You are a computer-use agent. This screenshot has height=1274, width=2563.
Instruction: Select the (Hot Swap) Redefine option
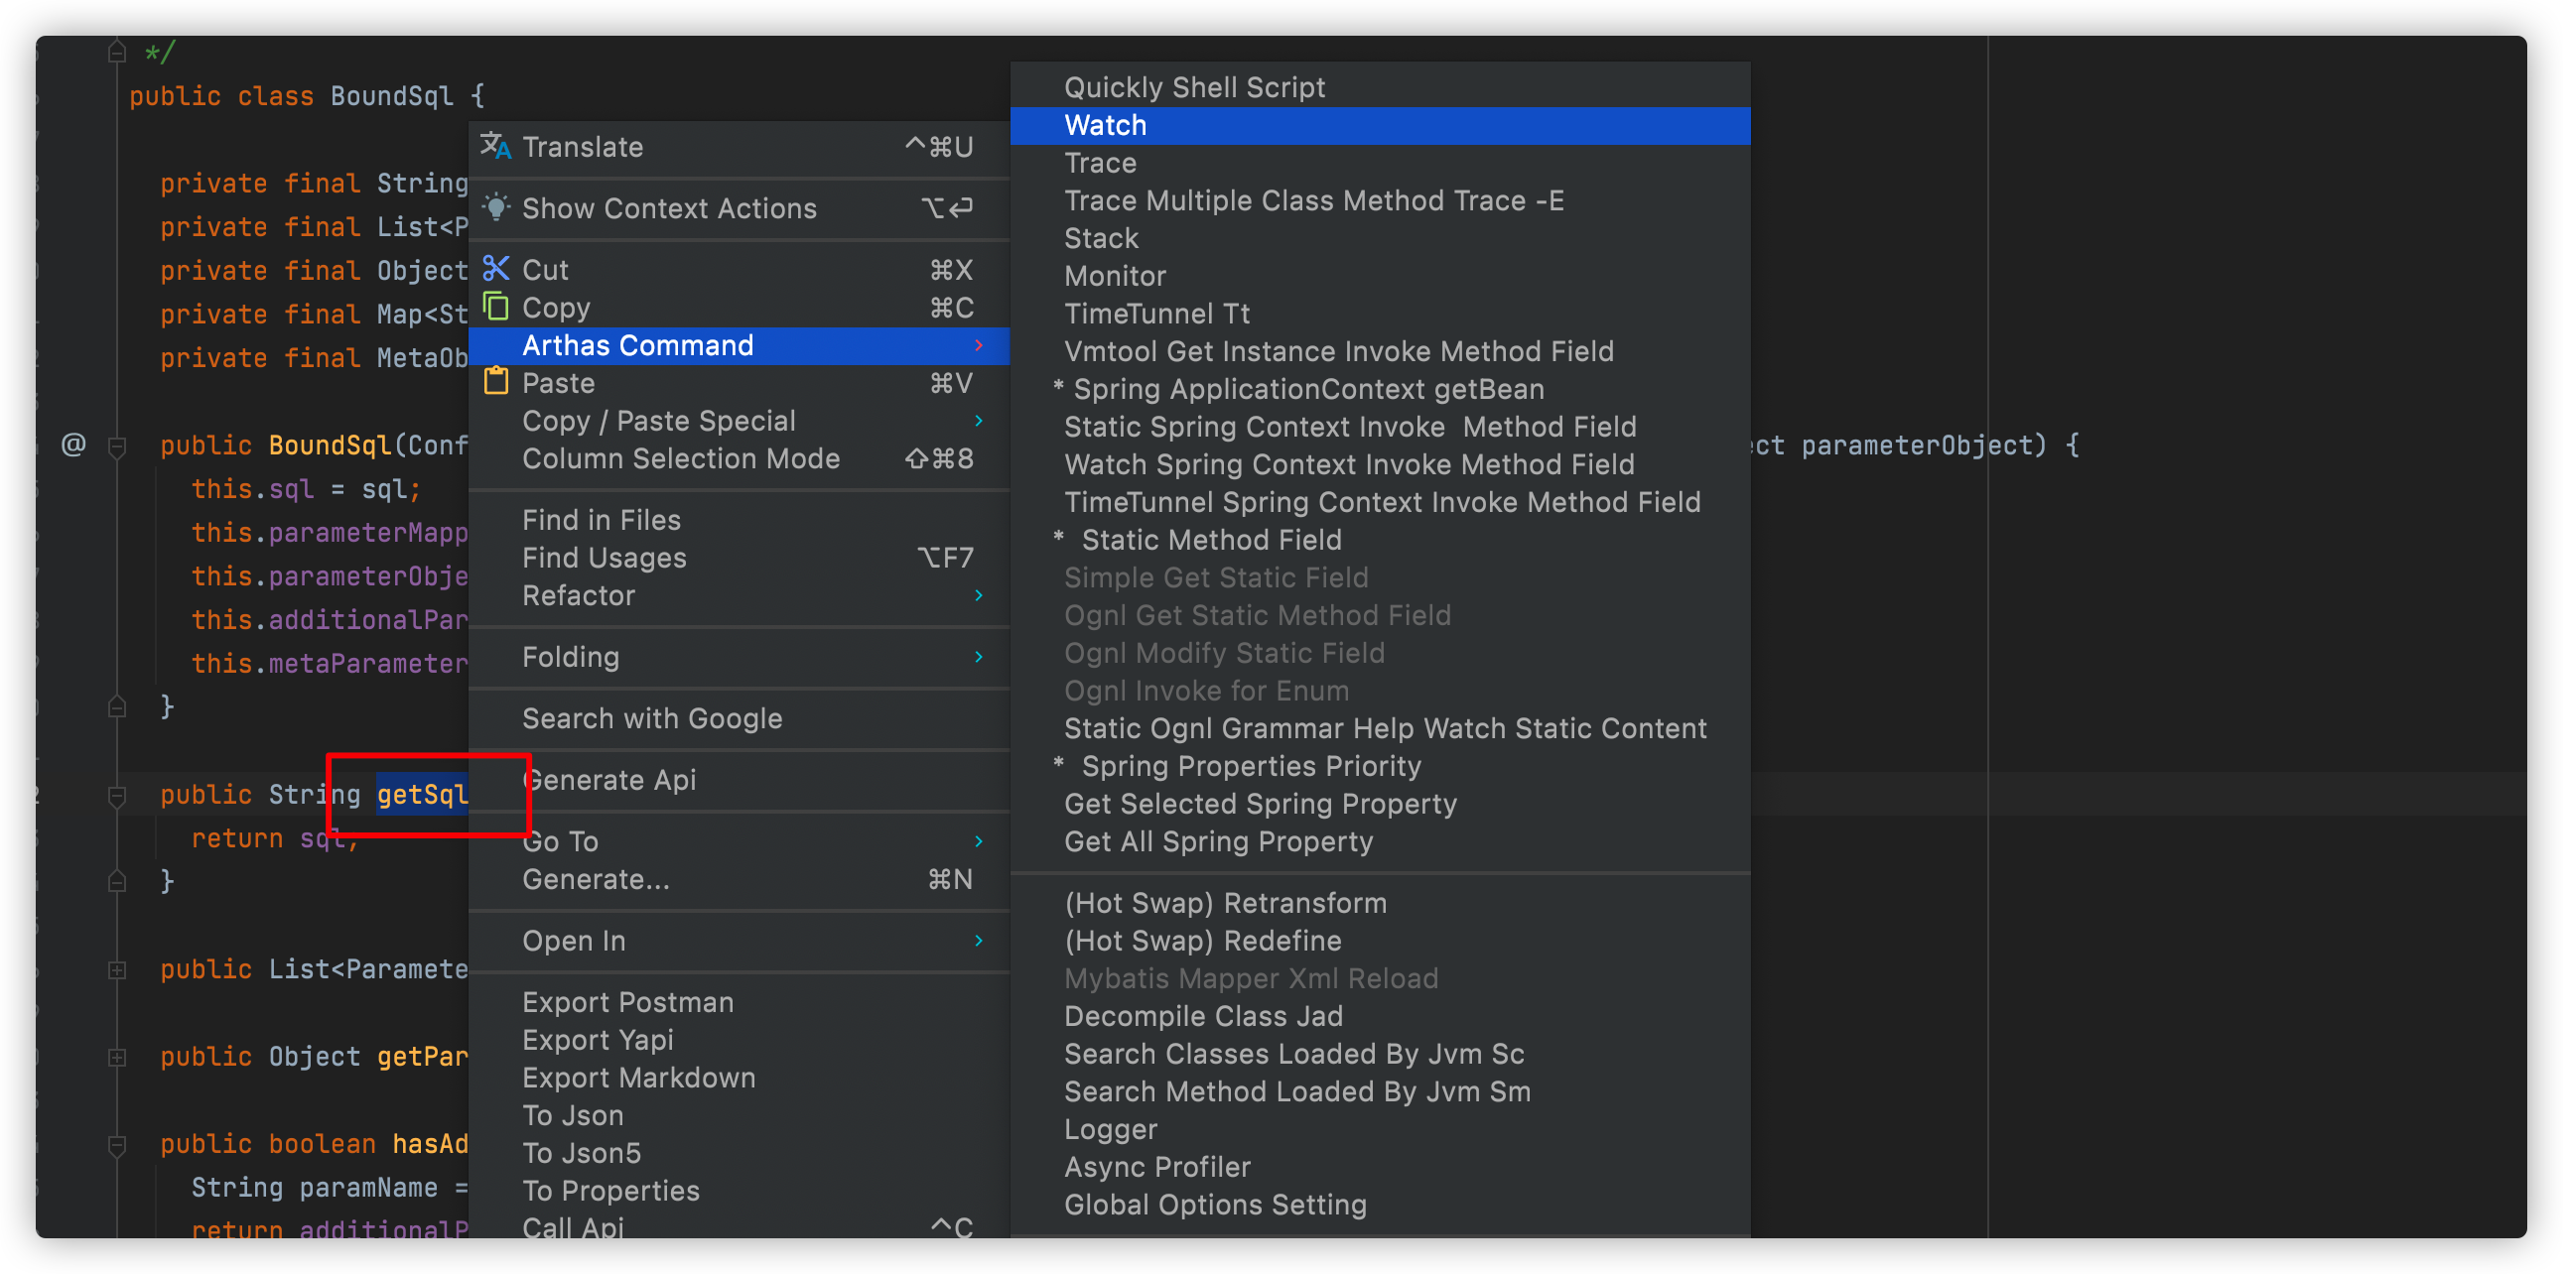(1202, 941)
